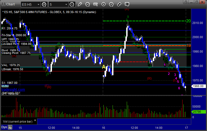
Task: Maximize the Chart window
Action: tap(197, 2)
